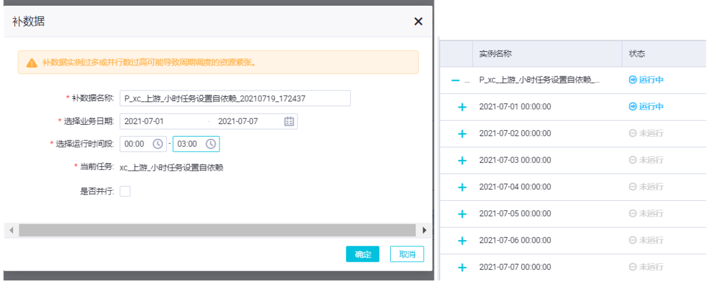
Task: Click the 运行中 status icon for 2021-07-01
Action: [x=632, y=106]
